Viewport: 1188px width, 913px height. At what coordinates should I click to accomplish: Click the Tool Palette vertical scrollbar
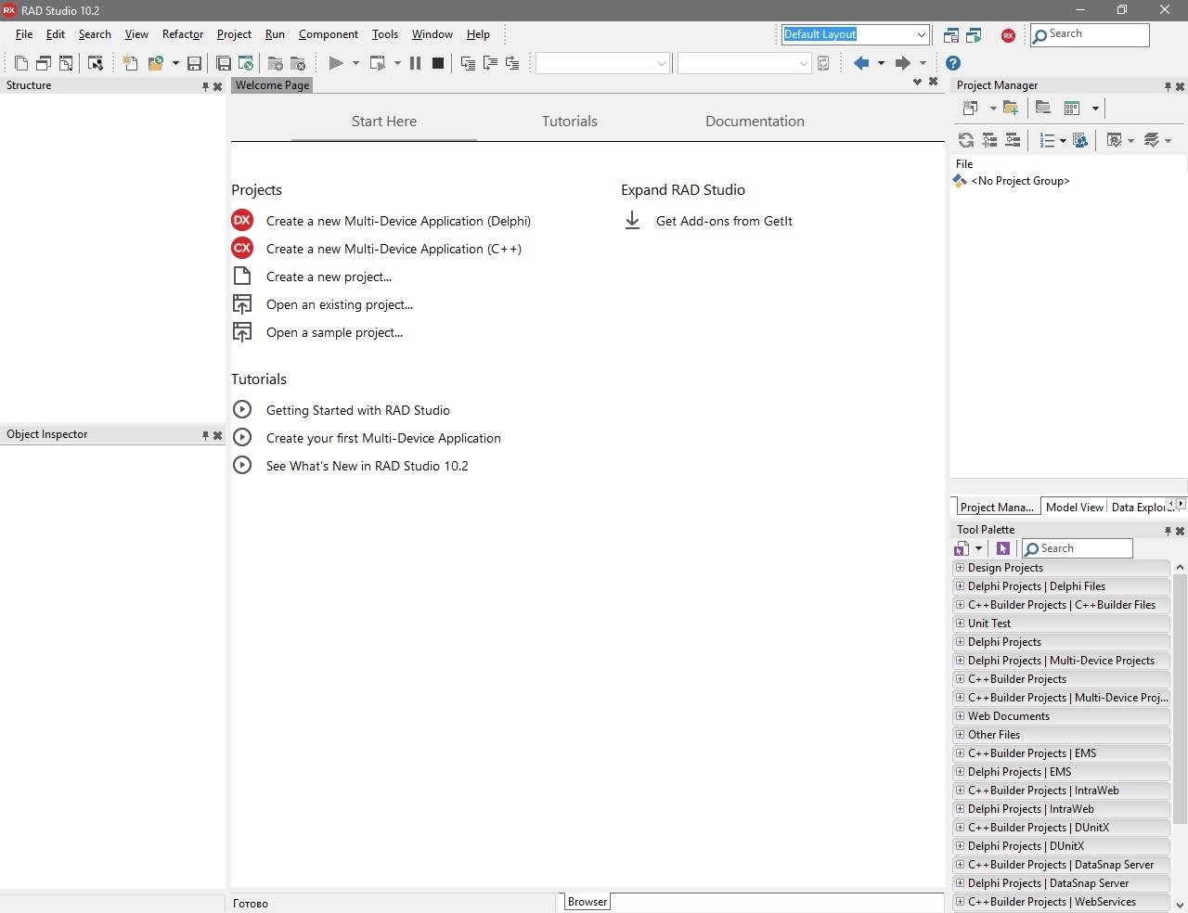coord(1180,698)
